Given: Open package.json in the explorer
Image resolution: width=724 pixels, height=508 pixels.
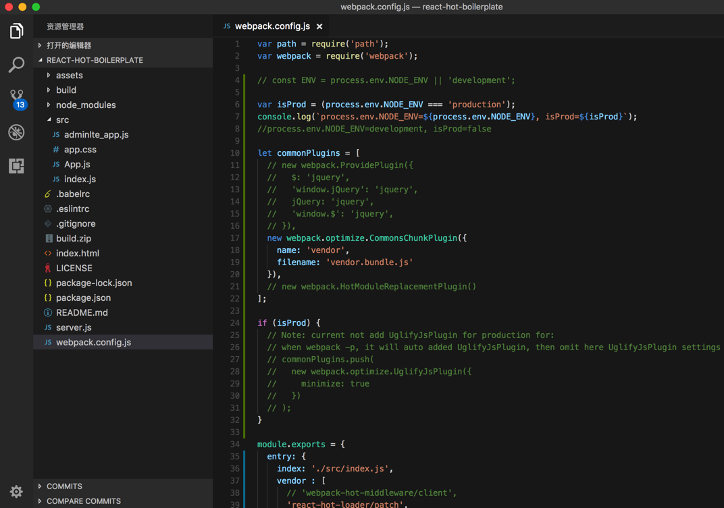Looking at the screenshot, I should pyautogui.click(x=83, y=298).
